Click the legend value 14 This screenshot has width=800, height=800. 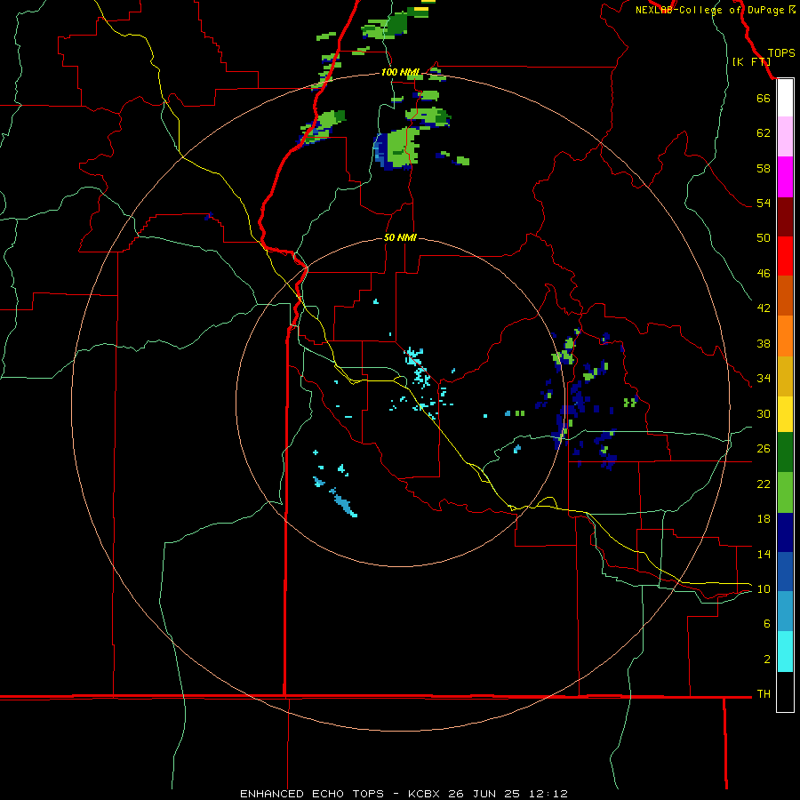pyautogui.click(x=764, y=554)
